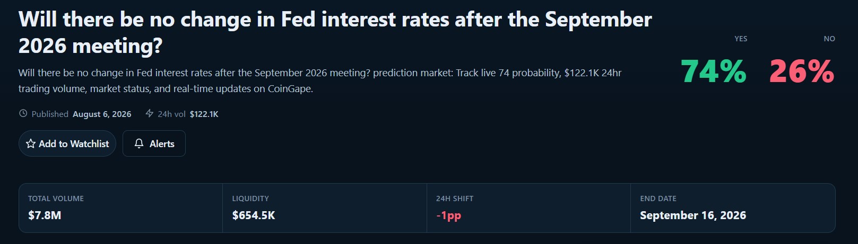
Task: Click the star icon in Add to Watchlist
Action: click(x=31, y=143)
